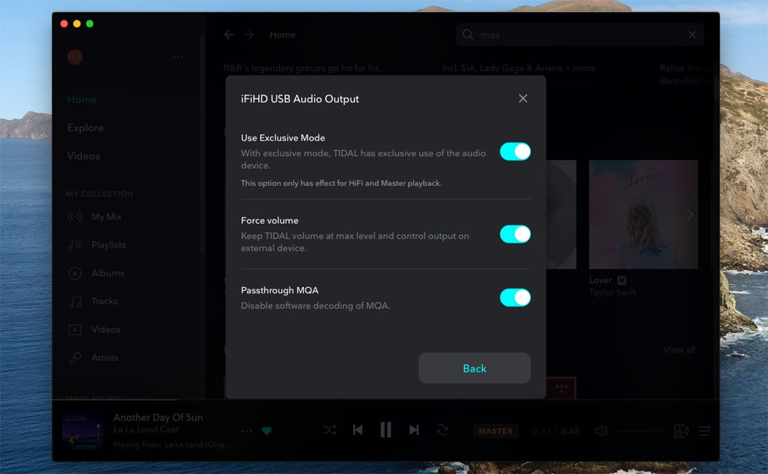Click the Playing from La La Land text
This screenshot has height=474, width=768.
(172, 445)
